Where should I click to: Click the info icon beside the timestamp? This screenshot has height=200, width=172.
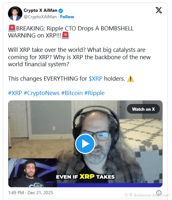click(159, 193)
